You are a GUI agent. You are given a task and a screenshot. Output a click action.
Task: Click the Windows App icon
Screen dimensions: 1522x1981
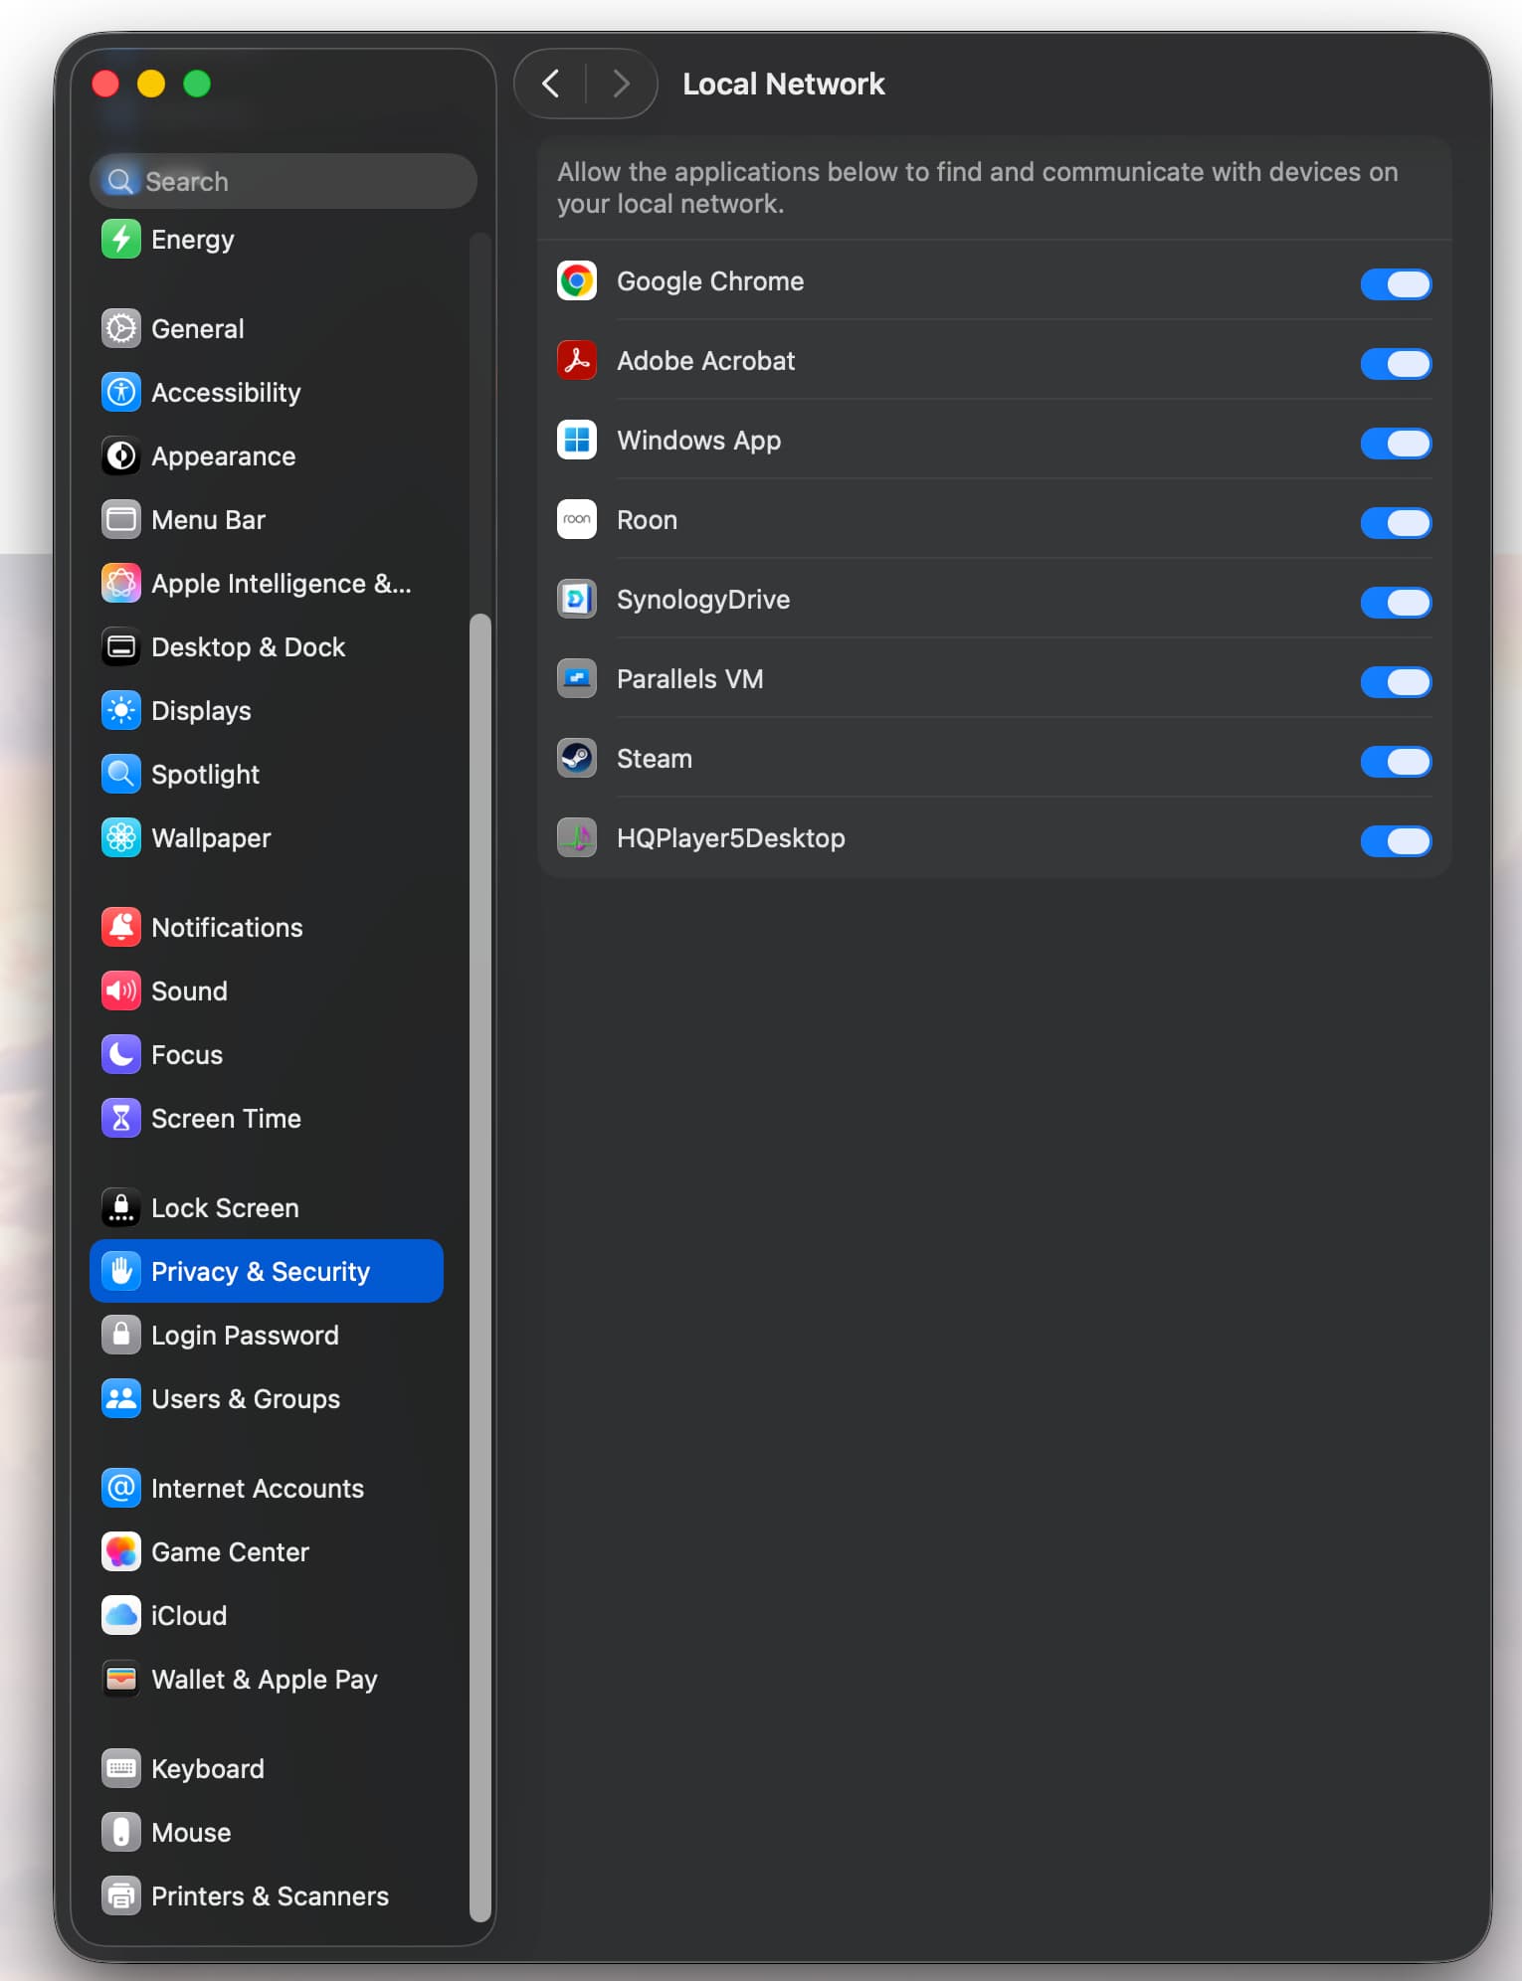576,441
